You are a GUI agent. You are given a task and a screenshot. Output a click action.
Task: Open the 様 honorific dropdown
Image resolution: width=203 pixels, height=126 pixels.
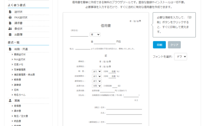(95, 35)
